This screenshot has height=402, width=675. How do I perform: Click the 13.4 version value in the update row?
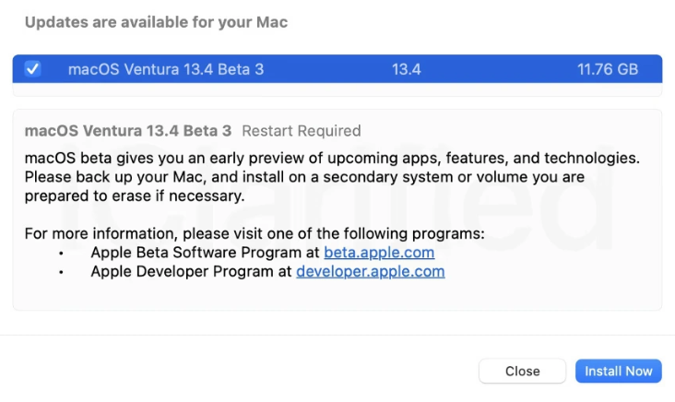point(407,70)
